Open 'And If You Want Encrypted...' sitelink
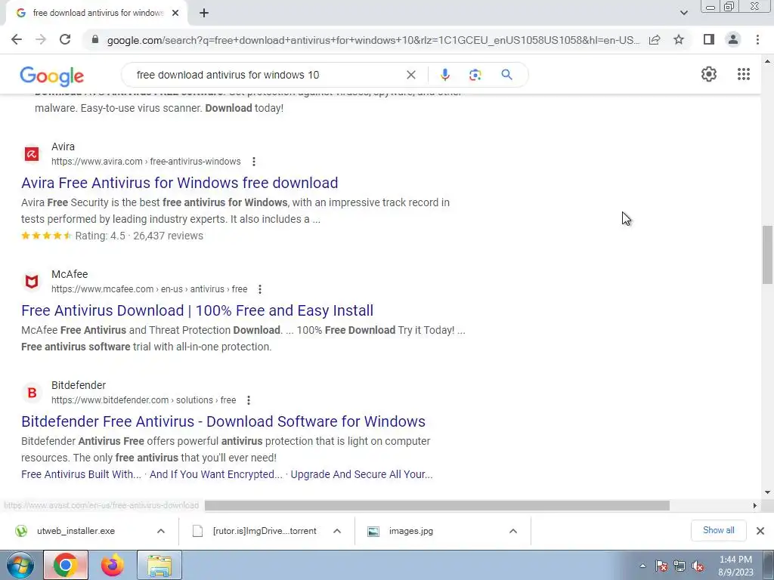 216,474
